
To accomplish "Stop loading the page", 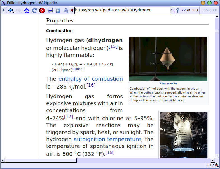I will pos(42,11).
